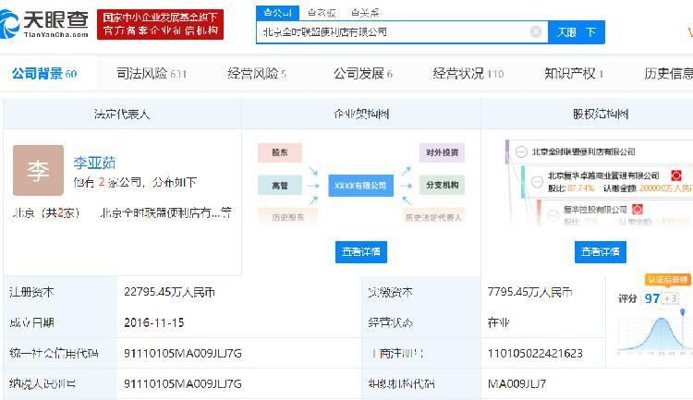
Task: Select the 历史股东 box in structure diagram
Action: [287, 217]
